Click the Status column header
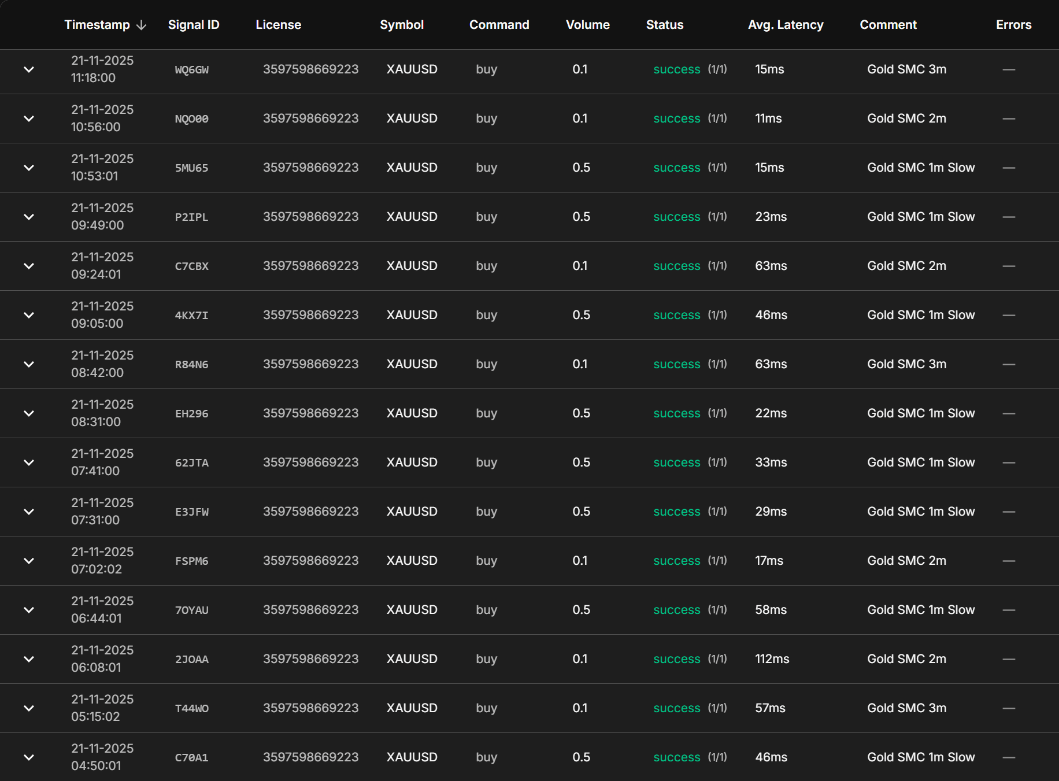1059x781 pixels. tap(665, 25)
